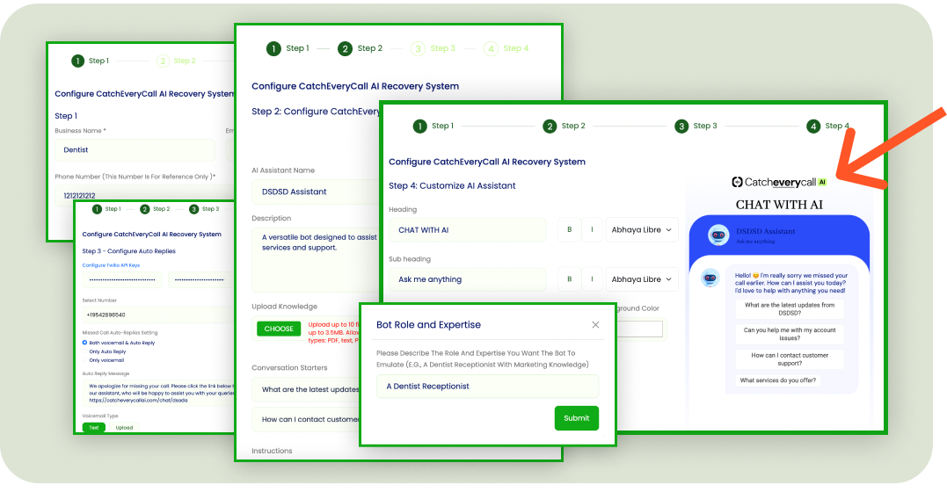Click the Step 2 circle in the Step 4 window
947x492 pixels.
click(549, 127)
